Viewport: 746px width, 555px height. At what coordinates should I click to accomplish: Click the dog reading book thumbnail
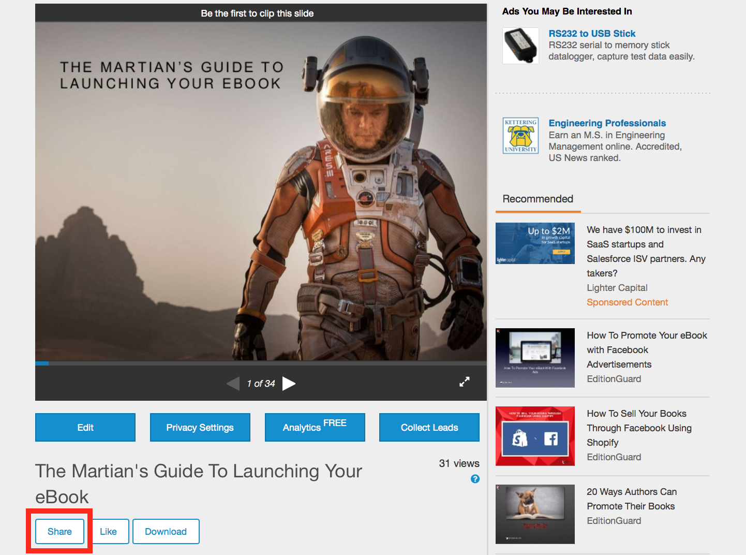535,514
